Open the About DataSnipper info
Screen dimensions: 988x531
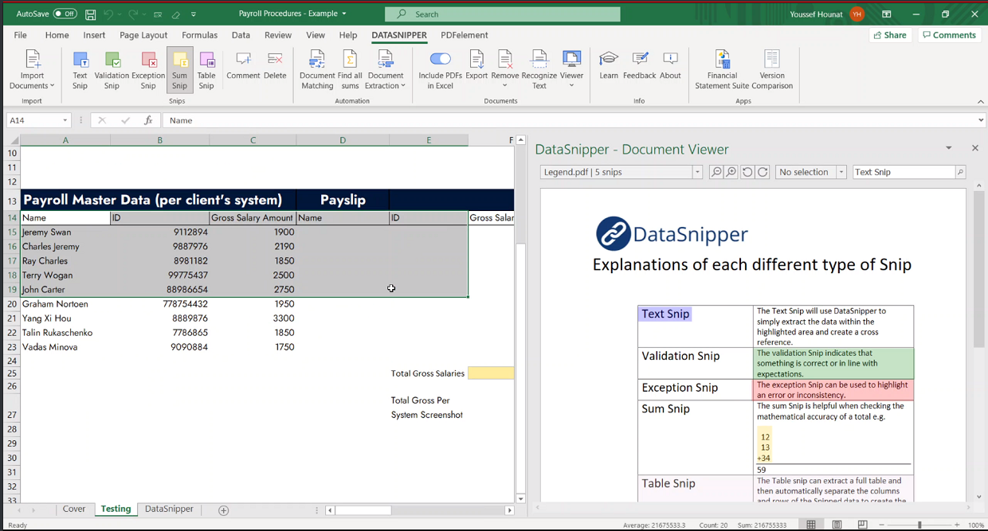coord(670,65)
